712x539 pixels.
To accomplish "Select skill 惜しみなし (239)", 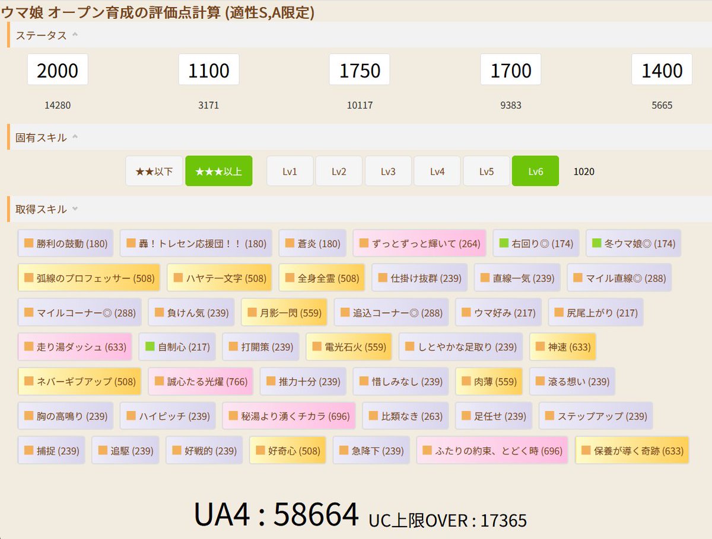I will coord(401,381).
